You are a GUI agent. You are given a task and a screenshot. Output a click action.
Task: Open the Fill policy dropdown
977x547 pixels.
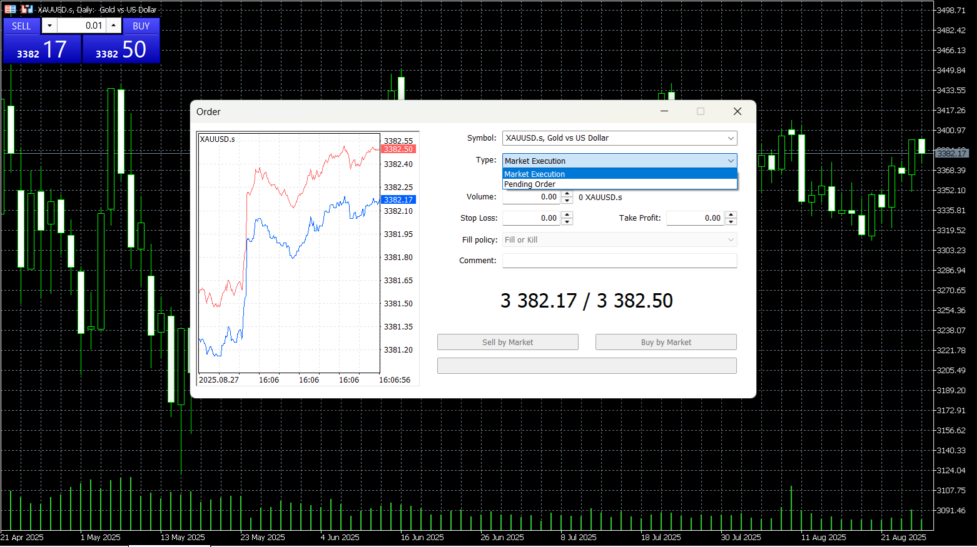620,239
